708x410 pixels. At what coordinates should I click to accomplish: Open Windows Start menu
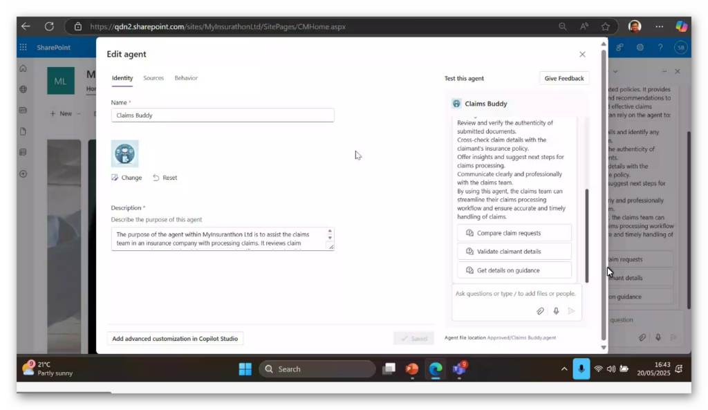coord(245,369)
